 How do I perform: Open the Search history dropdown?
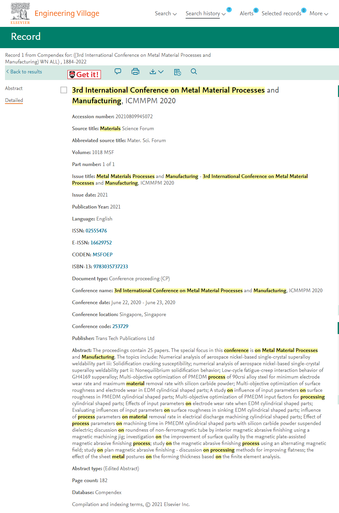206,13
